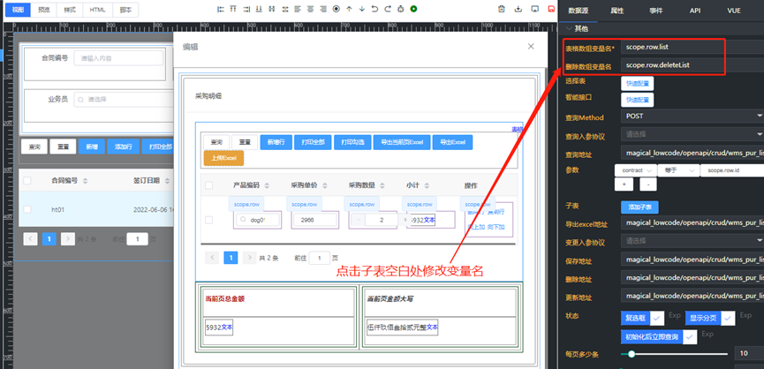The width and height of the screenshot is (764, 369).
Task: Click the text align center icon
Action: pyautogui.click(x=310, y=9)
